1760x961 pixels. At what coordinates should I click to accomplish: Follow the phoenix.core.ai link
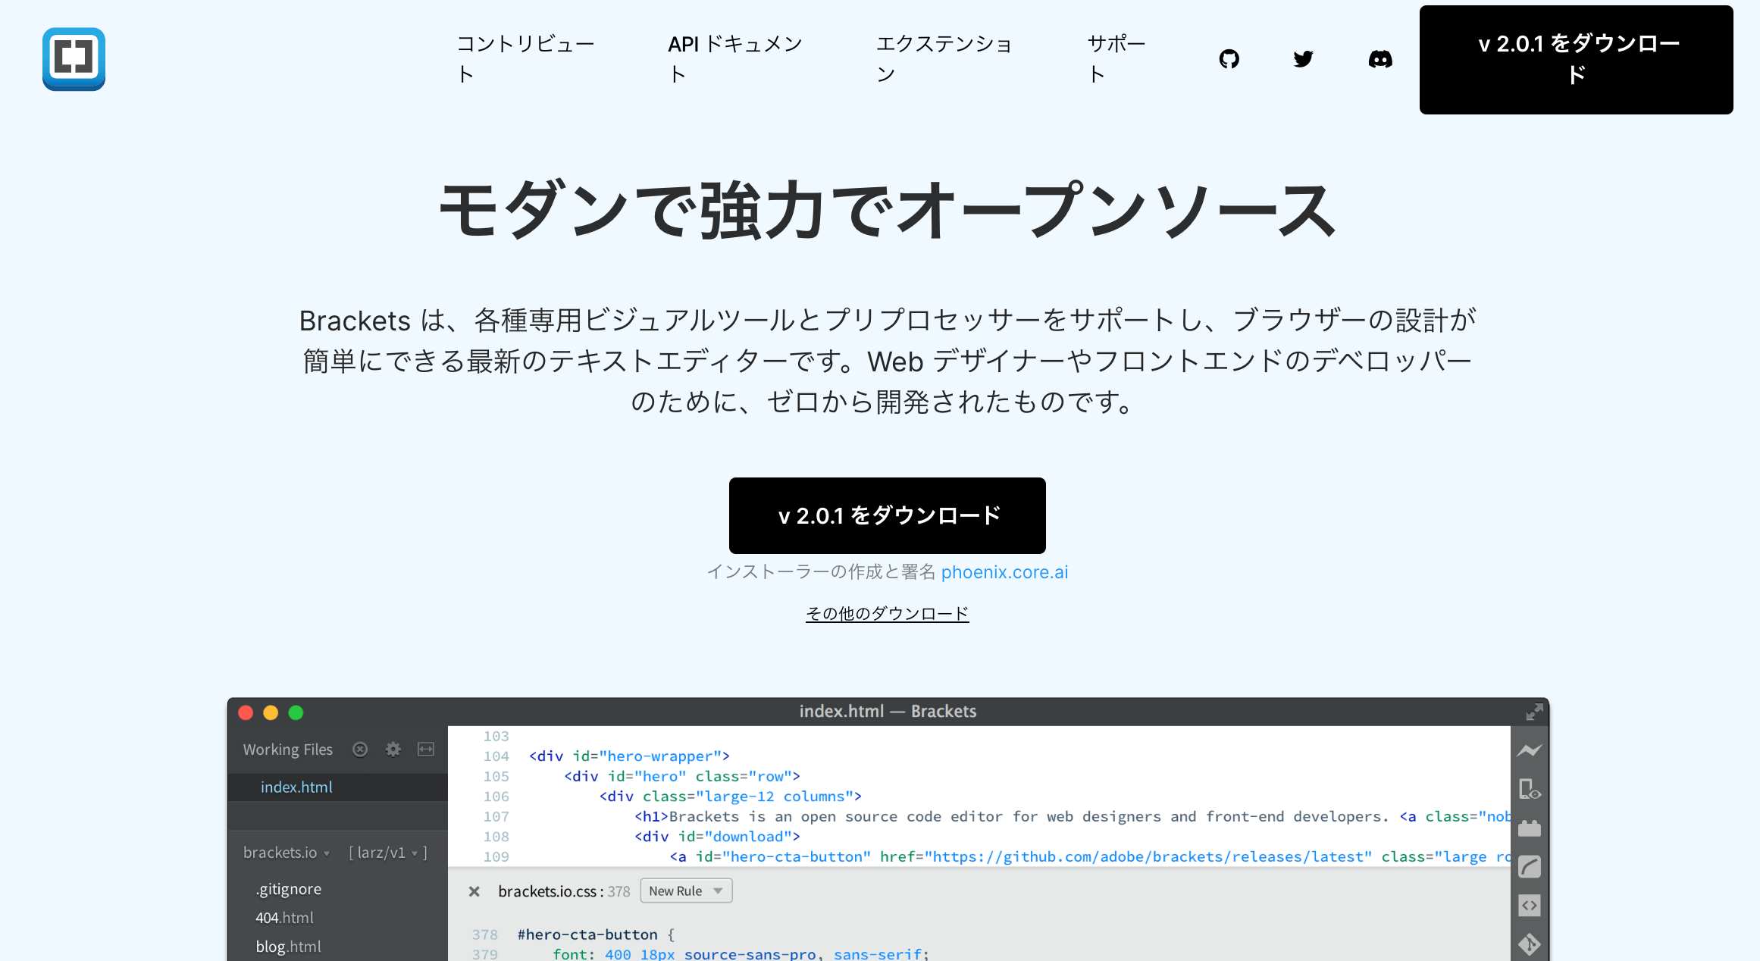pyautogui.click(x=1004, y=572)
